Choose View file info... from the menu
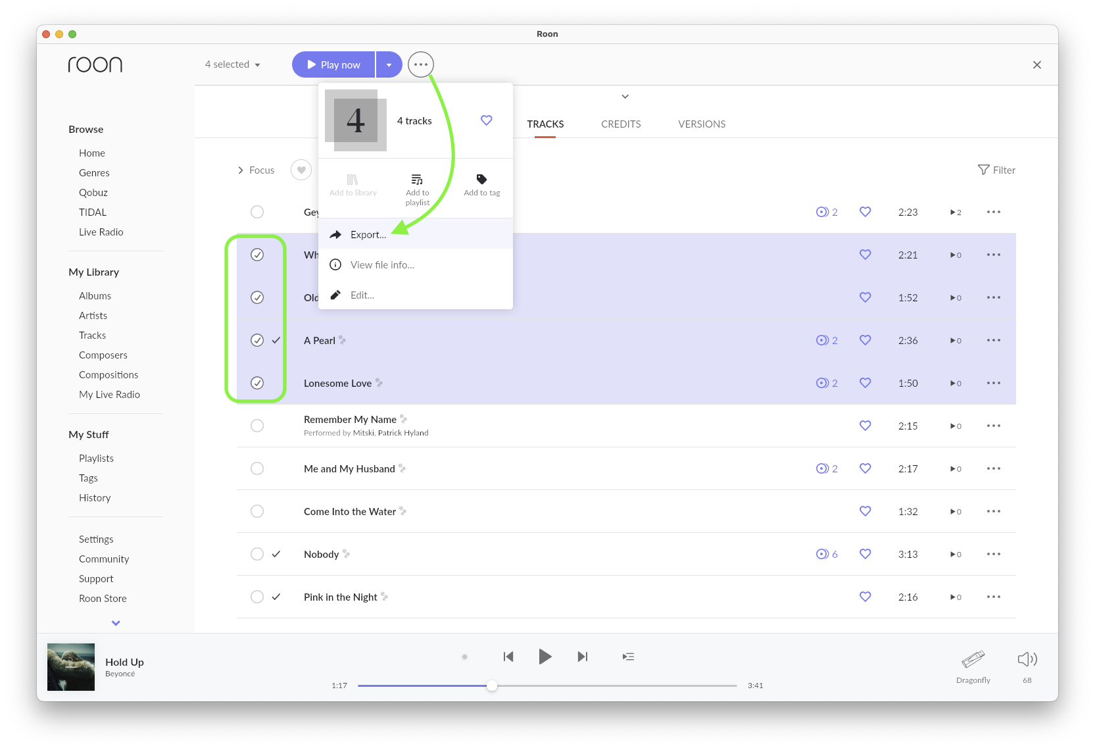This screenshot has width=1095, height=750. (x=416, y=264)
